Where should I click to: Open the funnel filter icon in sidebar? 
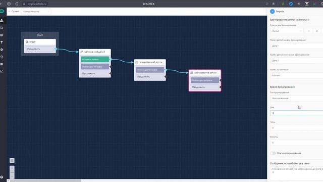click(2, 42)
